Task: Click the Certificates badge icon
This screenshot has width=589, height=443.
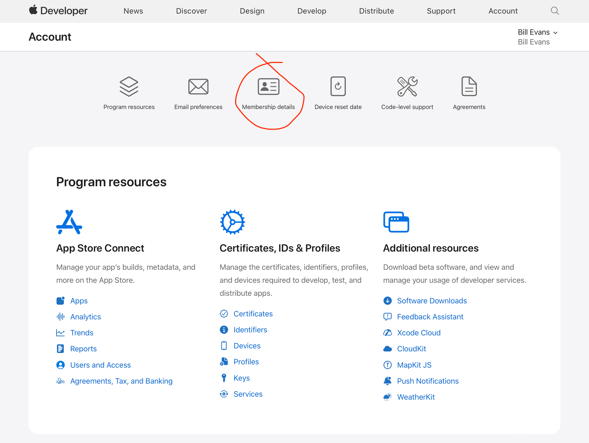Action: [224, 314]
